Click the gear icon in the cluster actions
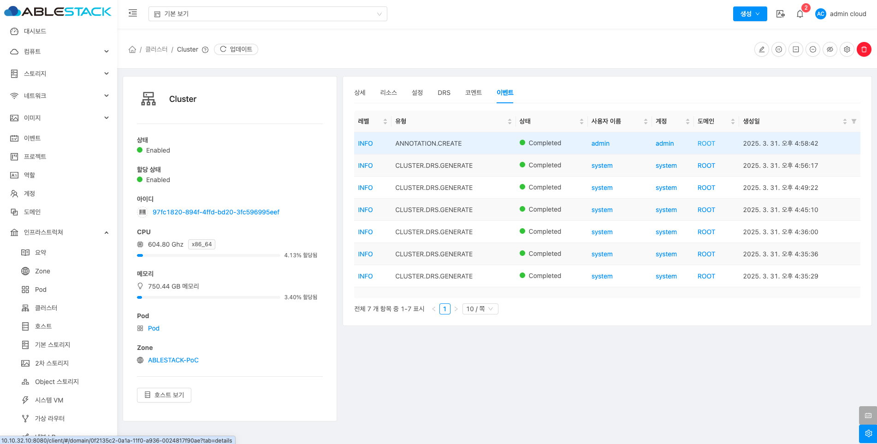The height and width of the screenshot is (444, 877). coord(847,49)
